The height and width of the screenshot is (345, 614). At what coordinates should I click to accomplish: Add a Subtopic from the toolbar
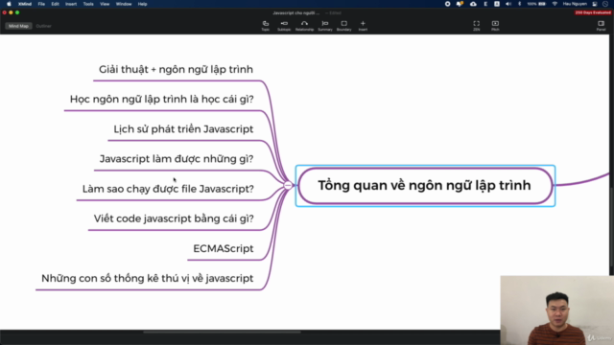284,26
